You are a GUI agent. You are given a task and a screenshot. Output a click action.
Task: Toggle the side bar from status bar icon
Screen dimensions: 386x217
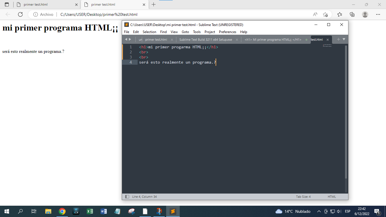pyautogui.click(x=127, y=197)
